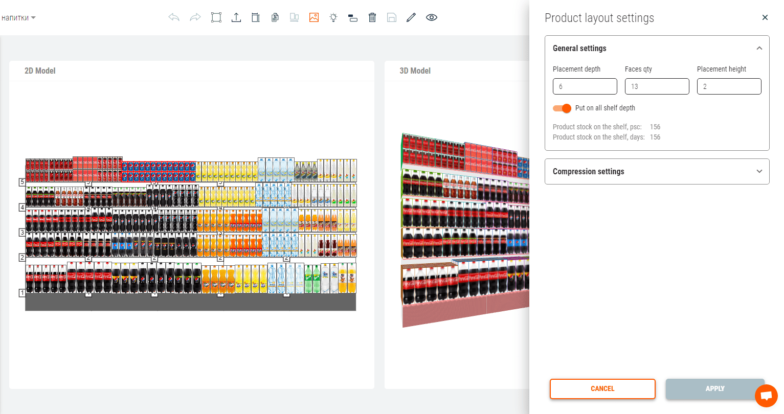
Task: Toggle the eye preview icon
Action: pyautogui.click(x=431, y=17)
